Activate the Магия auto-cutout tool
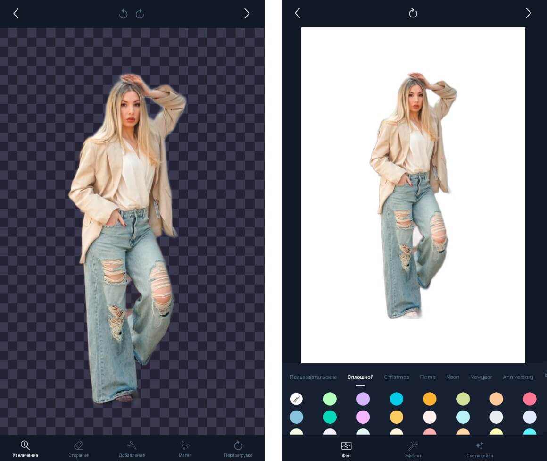 click(x=185, y=449)
